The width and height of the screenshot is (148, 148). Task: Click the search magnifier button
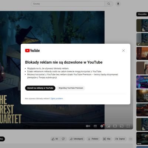109,4
